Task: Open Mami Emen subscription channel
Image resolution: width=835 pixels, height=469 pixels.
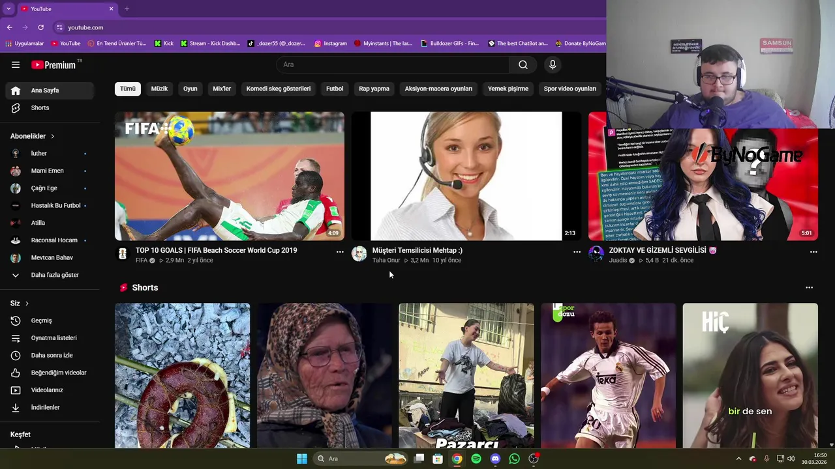Action: [50, 171]
